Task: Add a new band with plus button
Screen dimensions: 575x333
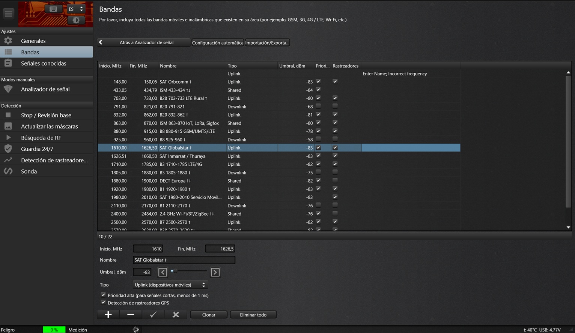Action: point(108,315)
